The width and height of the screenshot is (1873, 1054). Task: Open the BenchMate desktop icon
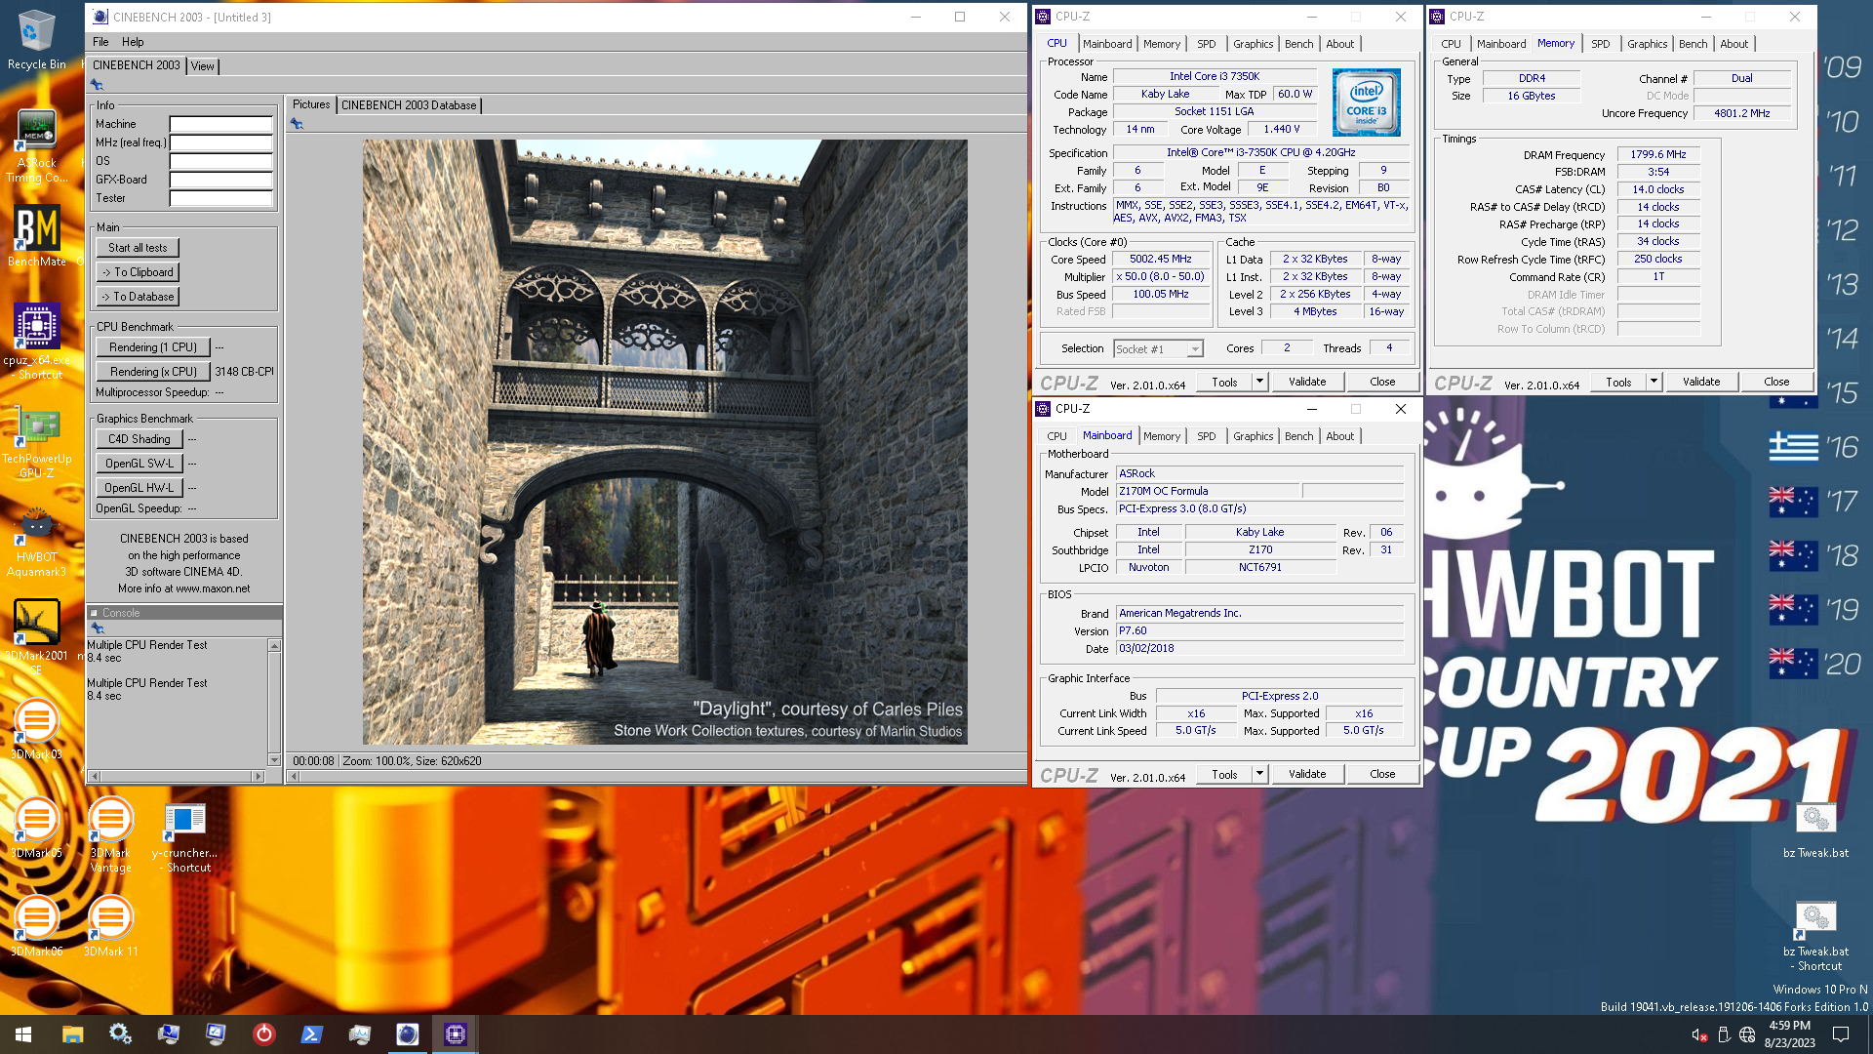coord(36,236)
